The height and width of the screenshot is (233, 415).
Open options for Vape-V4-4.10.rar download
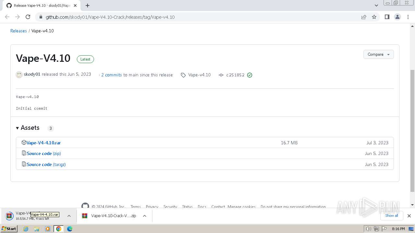69,216
